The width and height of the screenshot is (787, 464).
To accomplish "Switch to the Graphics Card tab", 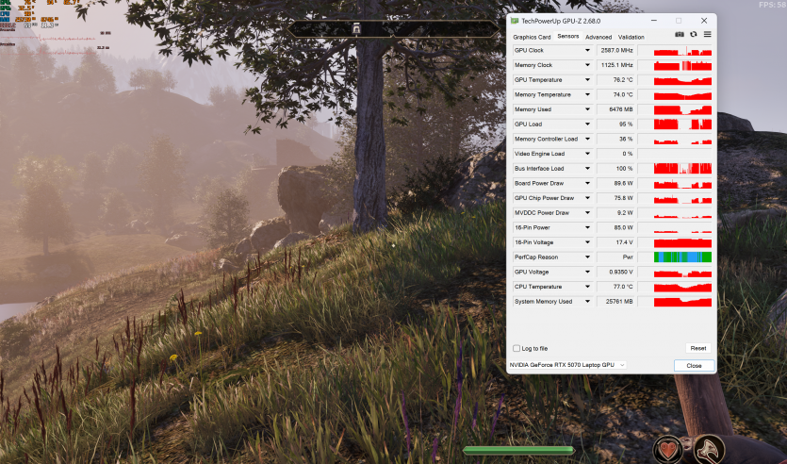I will click(x=532, y=37).
